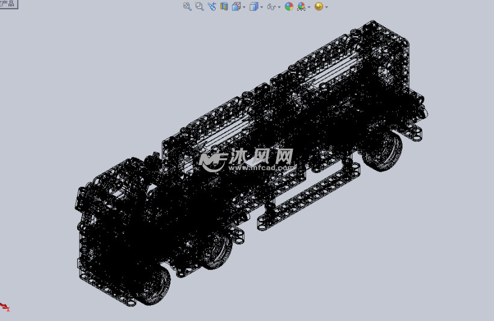Viewport: 494px width, 321px height.
Task: Select the Zoom to Area tool
Action: coord(199,7)
